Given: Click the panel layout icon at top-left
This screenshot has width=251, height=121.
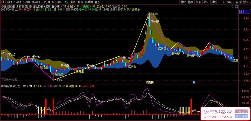Looking at the screenshot, I should click(2, 2).
